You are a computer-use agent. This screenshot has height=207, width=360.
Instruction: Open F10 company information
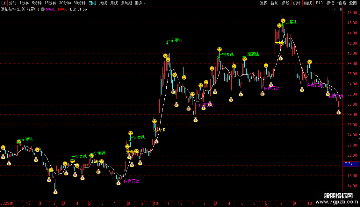(x=319, y=3)
